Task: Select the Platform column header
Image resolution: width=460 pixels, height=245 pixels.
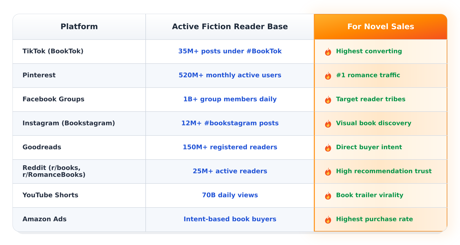Action: click(x=79, y=27)
